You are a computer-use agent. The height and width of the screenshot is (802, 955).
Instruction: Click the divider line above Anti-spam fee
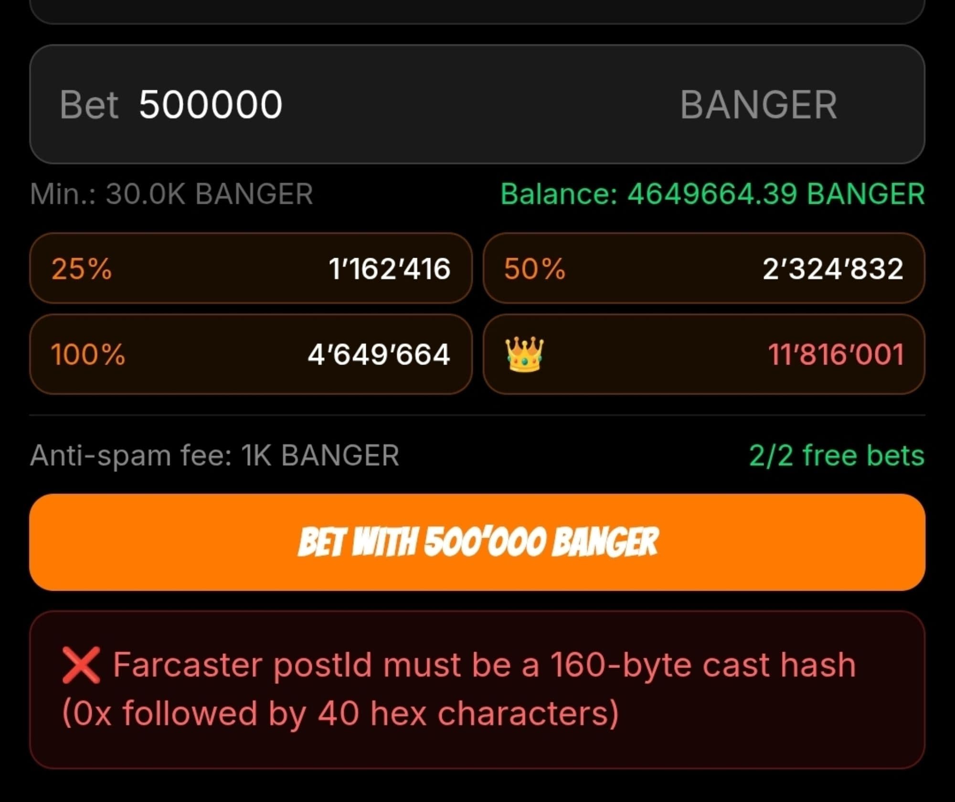[477, 416]
